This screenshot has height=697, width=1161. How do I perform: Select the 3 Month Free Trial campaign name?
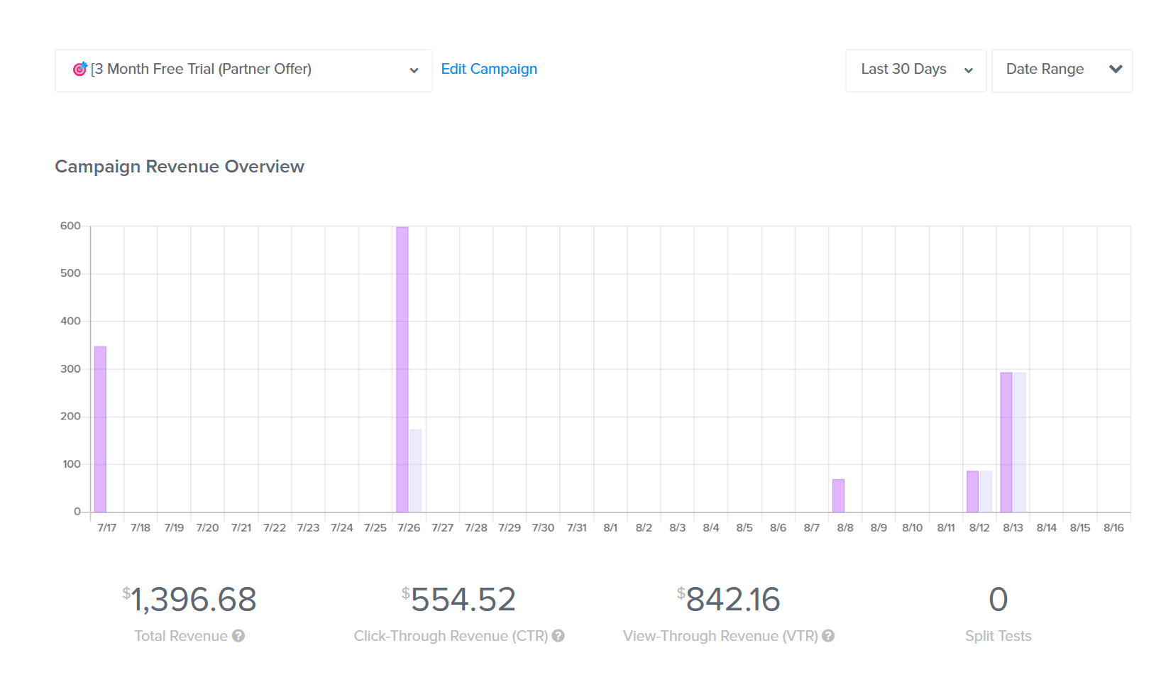[201, 69]
